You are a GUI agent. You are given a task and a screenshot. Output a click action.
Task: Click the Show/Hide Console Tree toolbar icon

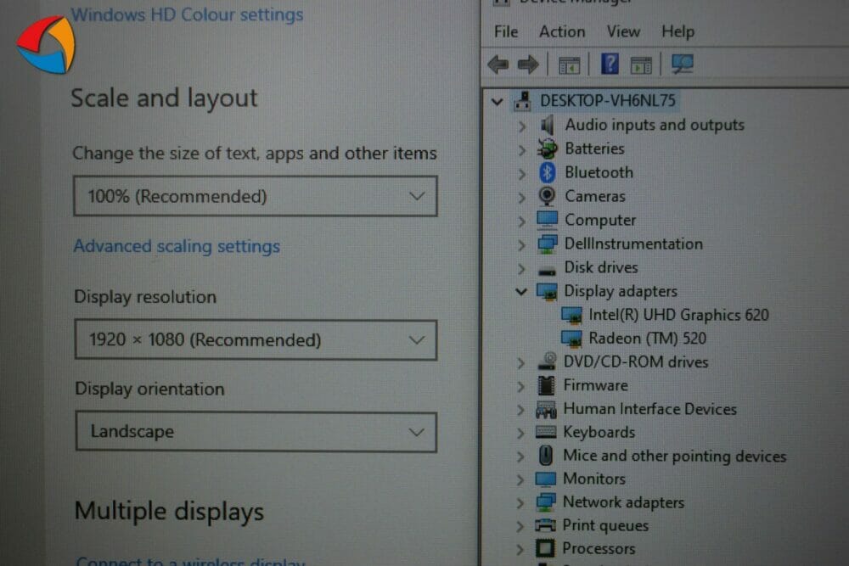(x=569, y=65)
